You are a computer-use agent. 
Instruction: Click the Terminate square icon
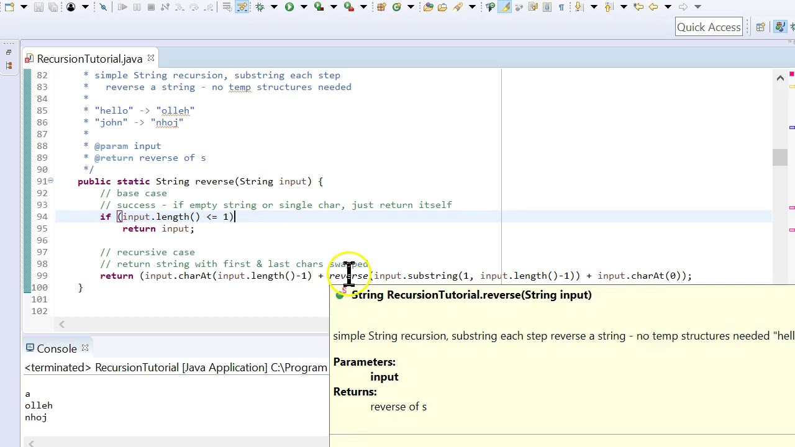pyautogui.click(x=151, y=7)
